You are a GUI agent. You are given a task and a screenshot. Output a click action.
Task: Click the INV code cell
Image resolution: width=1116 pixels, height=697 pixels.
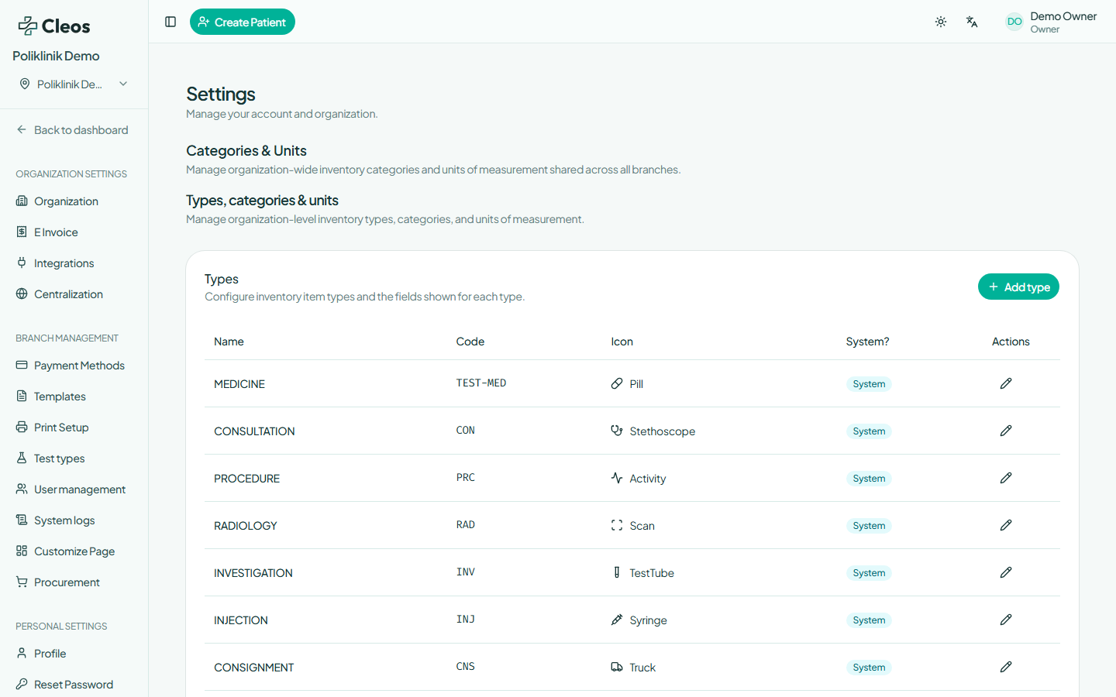pos(466,572)
